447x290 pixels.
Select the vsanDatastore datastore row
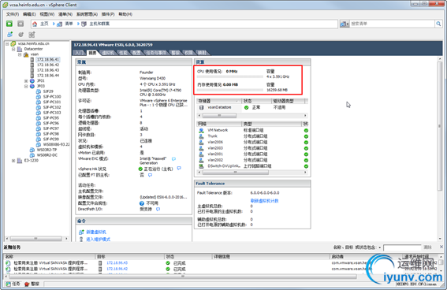coord(252,108)
